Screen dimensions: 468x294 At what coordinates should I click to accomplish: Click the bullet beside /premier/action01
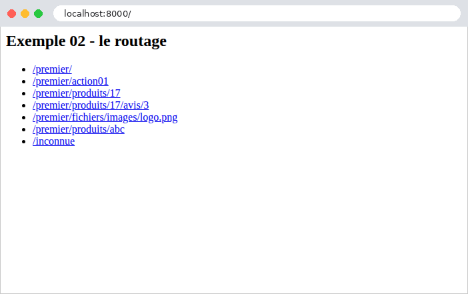[24, 81]
